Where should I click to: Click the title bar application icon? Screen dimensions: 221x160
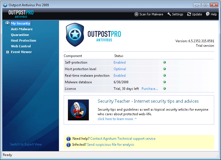point(5,5)
